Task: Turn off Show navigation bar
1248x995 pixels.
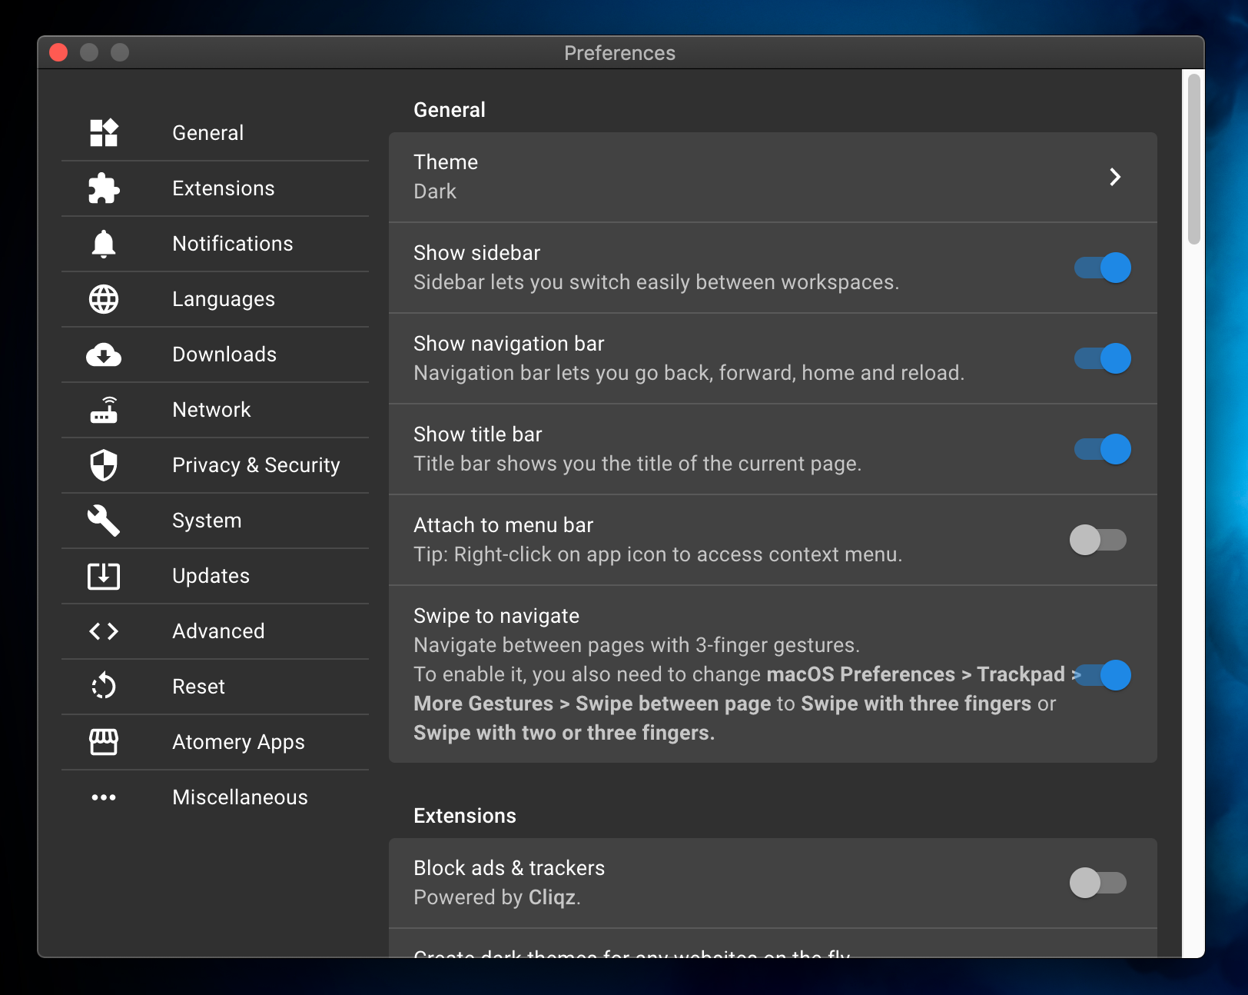Action: pos(1102,358)
